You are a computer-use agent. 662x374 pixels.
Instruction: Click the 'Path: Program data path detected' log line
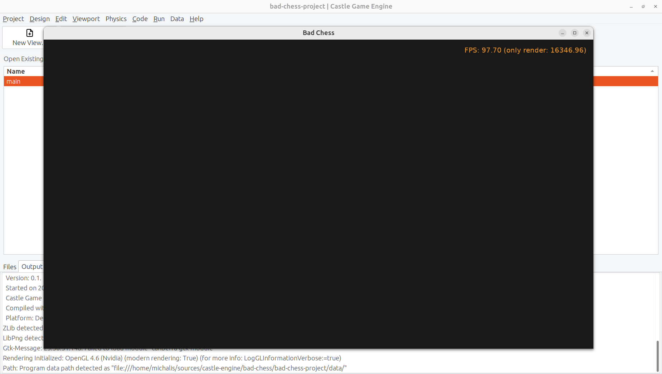(x=175, y=368)
